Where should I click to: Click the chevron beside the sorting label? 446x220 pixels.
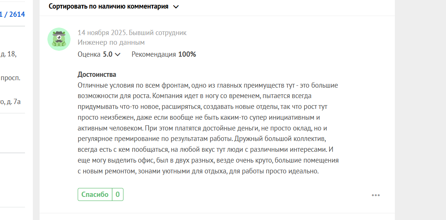[x=176, y=7]
